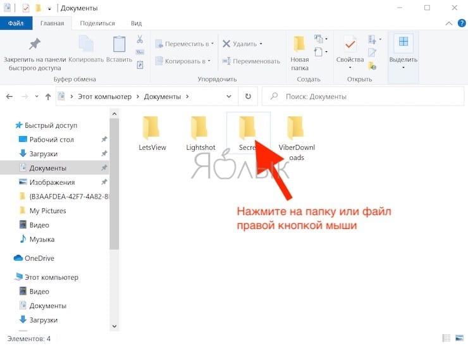Open the Выделить dropdown arrow
The image size is (468, 353).
click(403, 68)
